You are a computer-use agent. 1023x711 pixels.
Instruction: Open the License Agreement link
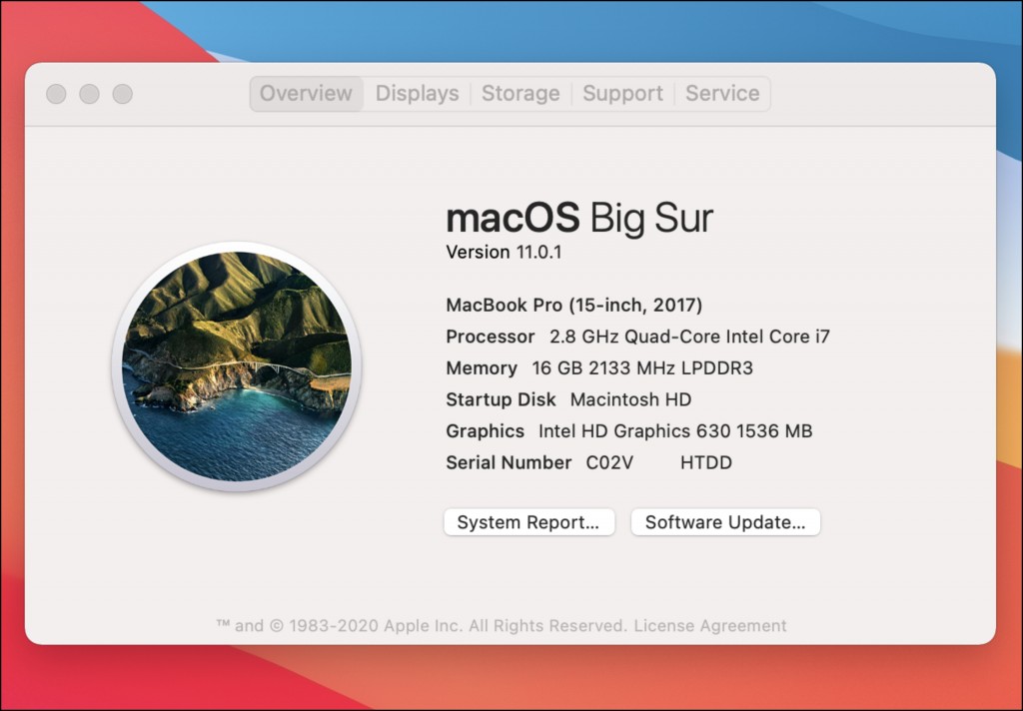click(x=710, y=625)
